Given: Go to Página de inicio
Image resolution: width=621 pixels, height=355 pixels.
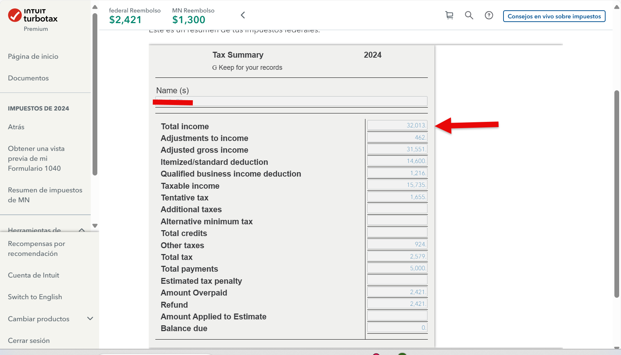Looking at the screenshot, I should click(33, 57).
